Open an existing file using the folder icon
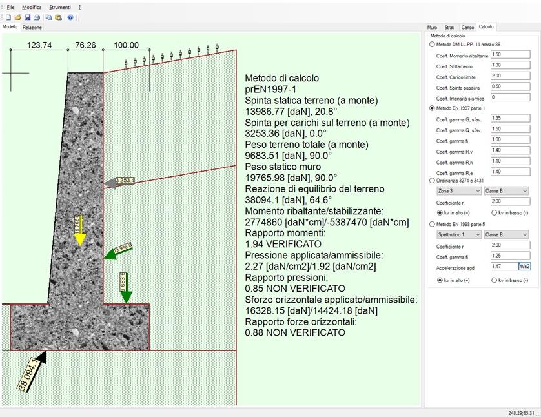Screen dimensions: 541x417 [x=19, y=17]
